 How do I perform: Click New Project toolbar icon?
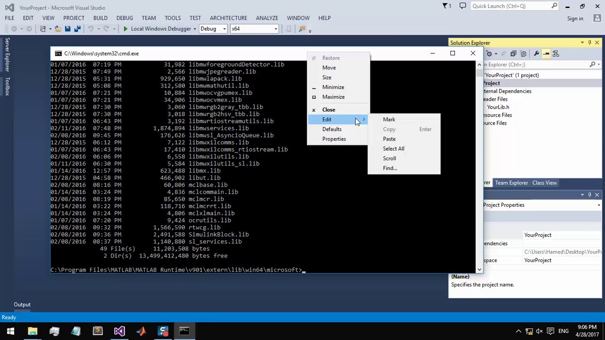[43, 29]
